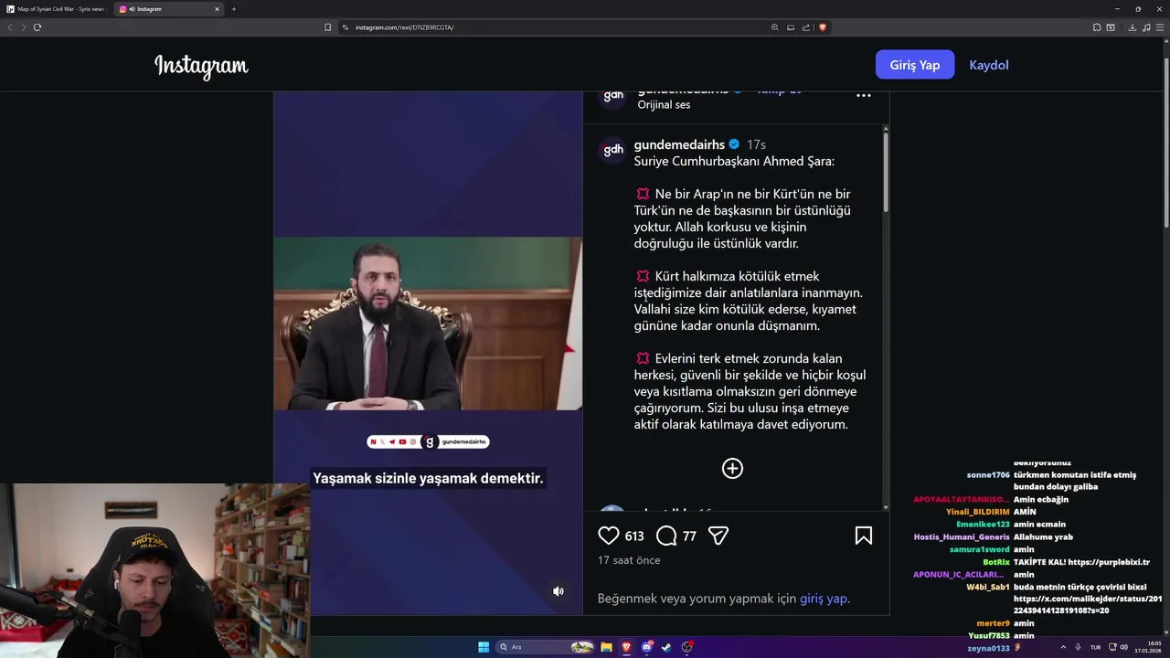Share the post via paper plane icon
Image resolution: width=1170 pixels, height=658 pixels.
click(x=718, y=536)
